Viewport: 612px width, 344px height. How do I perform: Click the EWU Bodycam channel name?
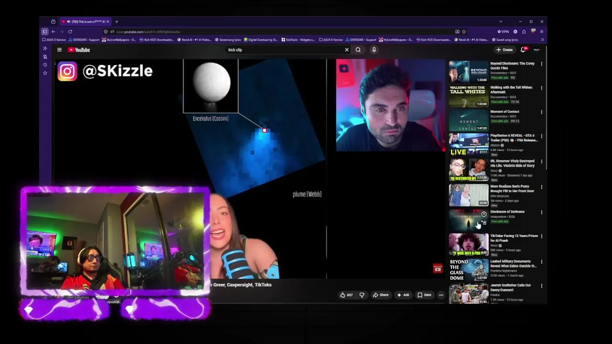point(500,196)
